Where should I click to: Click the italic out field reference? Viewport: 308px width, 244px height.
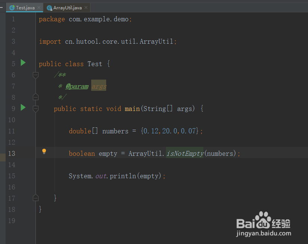tap(101, 176)
